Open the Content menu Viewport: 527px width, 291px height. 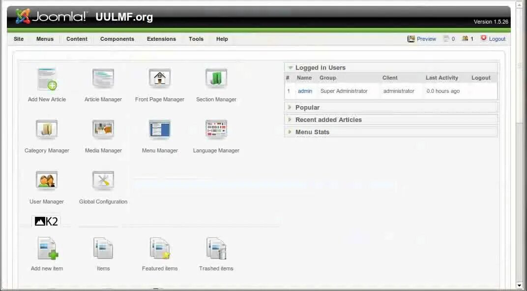[x=77, y=39]
